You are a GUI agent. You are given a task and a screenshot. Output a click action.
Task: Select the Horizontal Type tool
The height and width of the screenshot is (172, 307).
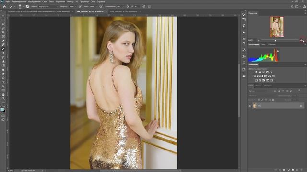(x=3, y=82)
